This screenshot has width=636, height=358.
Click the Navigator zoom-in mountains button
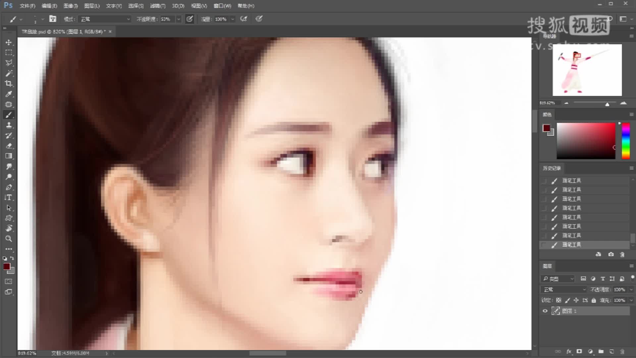point(623,103)
